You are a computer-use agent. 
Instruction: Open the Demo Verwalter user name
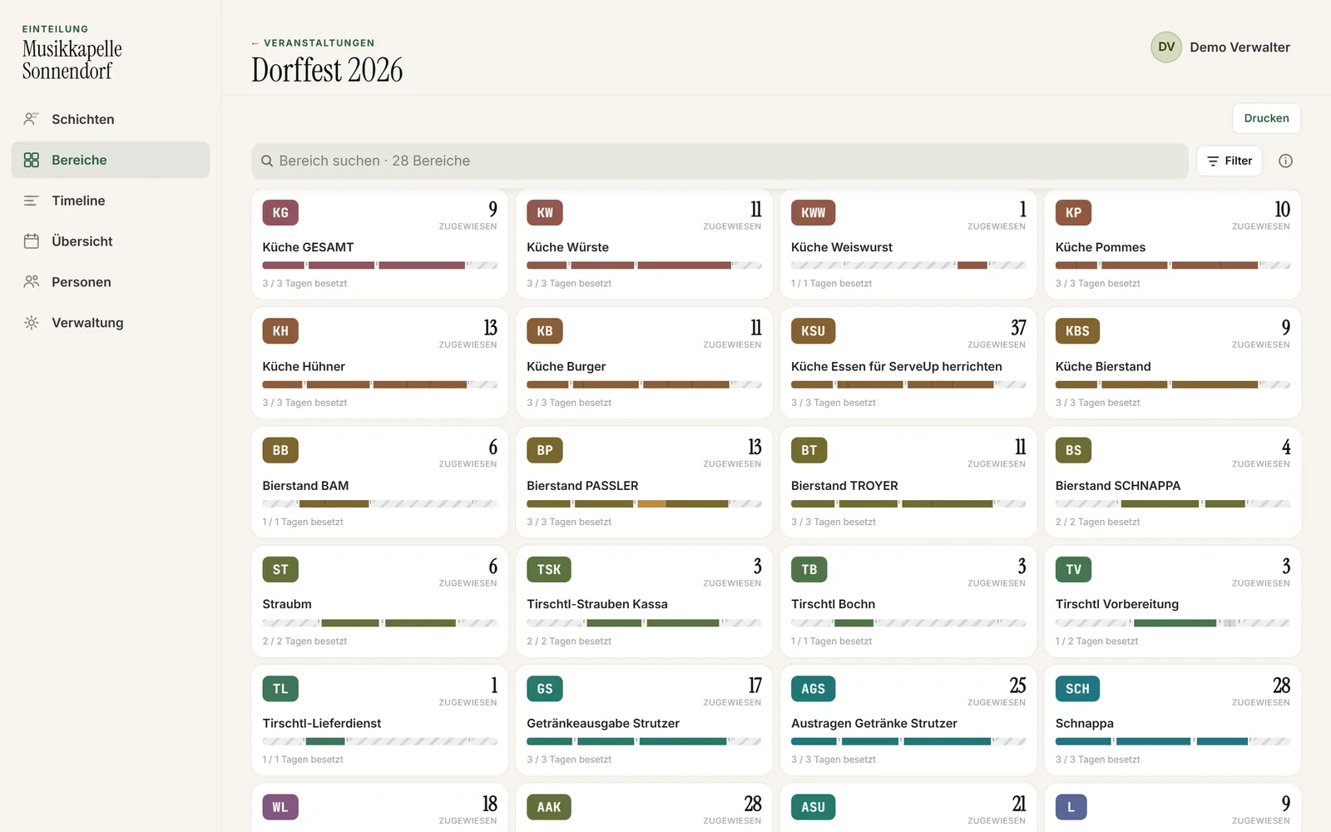1239,47
